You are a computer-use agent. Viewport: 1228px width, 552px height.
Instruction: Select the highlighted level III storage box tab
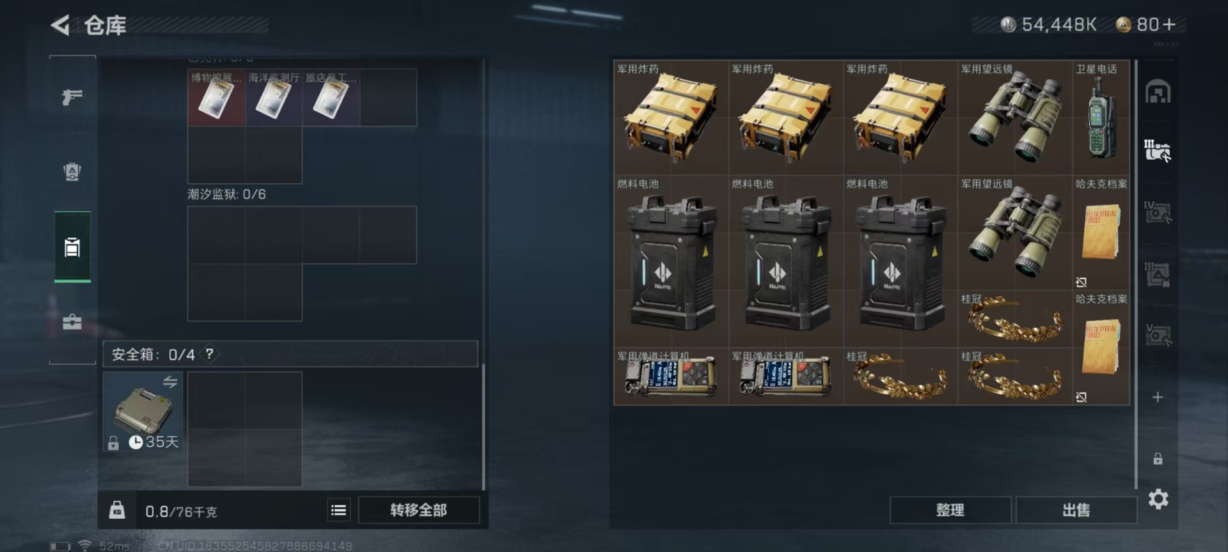1158,151
